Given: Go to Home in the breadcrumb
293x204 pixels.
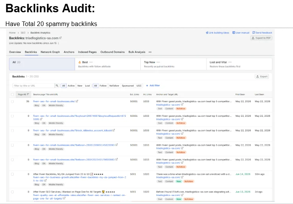Looking at the screenshot, I should coord(12,33).
